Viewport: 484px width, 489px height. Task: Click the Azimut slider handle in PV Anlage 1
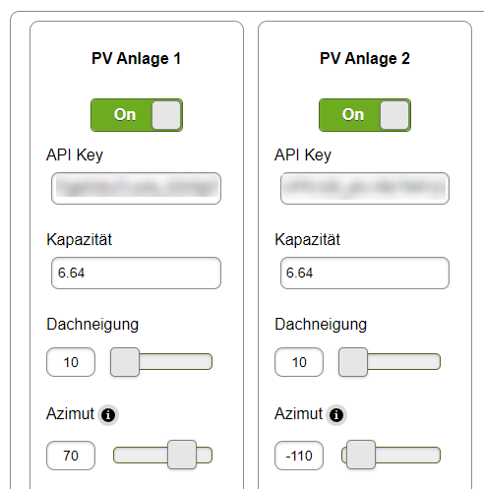(182, 455)
